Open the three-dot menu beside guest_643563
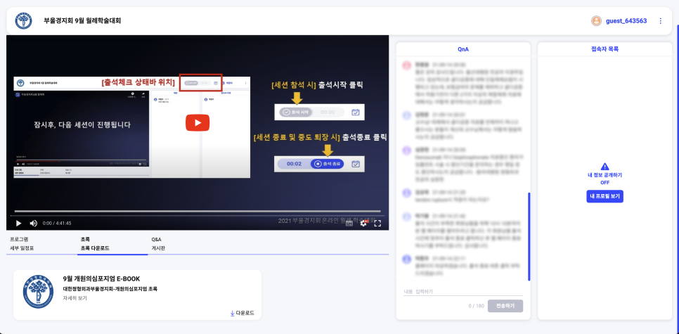Viewport: 679px width, 334px height. [661, 21]
